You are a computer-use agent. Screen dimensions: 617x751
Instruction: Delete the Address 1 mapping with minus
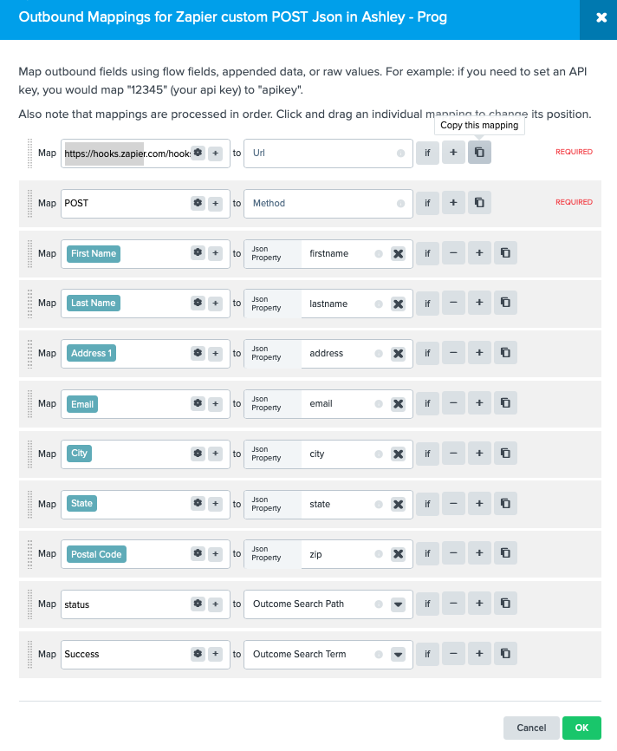click(x=453, y=353)
